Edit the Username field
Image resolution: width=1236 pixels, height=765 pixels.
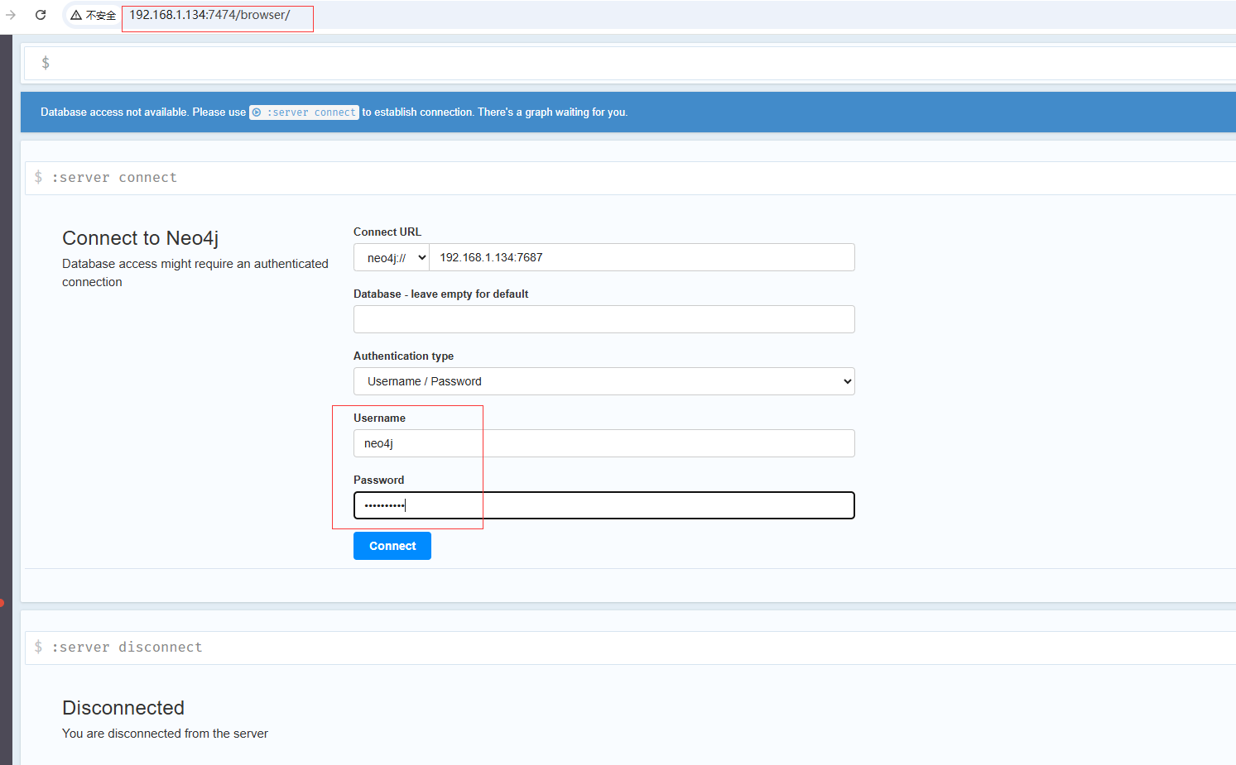(604, 443)
